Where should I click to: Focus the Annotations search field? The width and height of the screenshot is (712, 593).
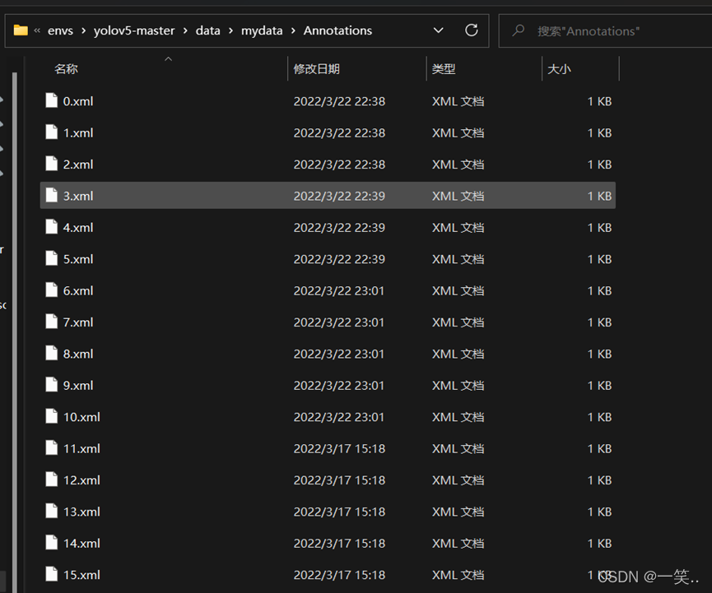[x=605, y=31]
